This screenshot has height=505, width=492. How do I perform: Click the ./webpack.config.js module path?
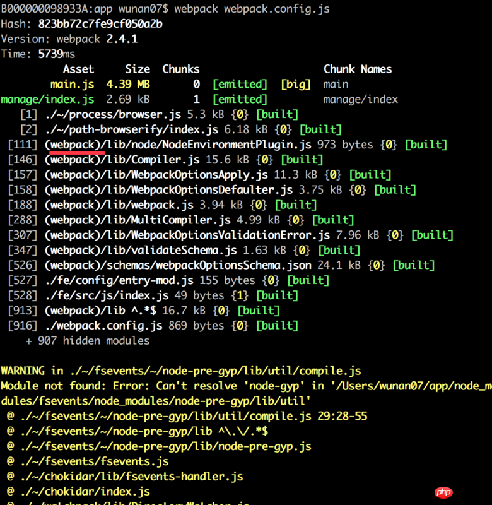click(x=103, y=326)
